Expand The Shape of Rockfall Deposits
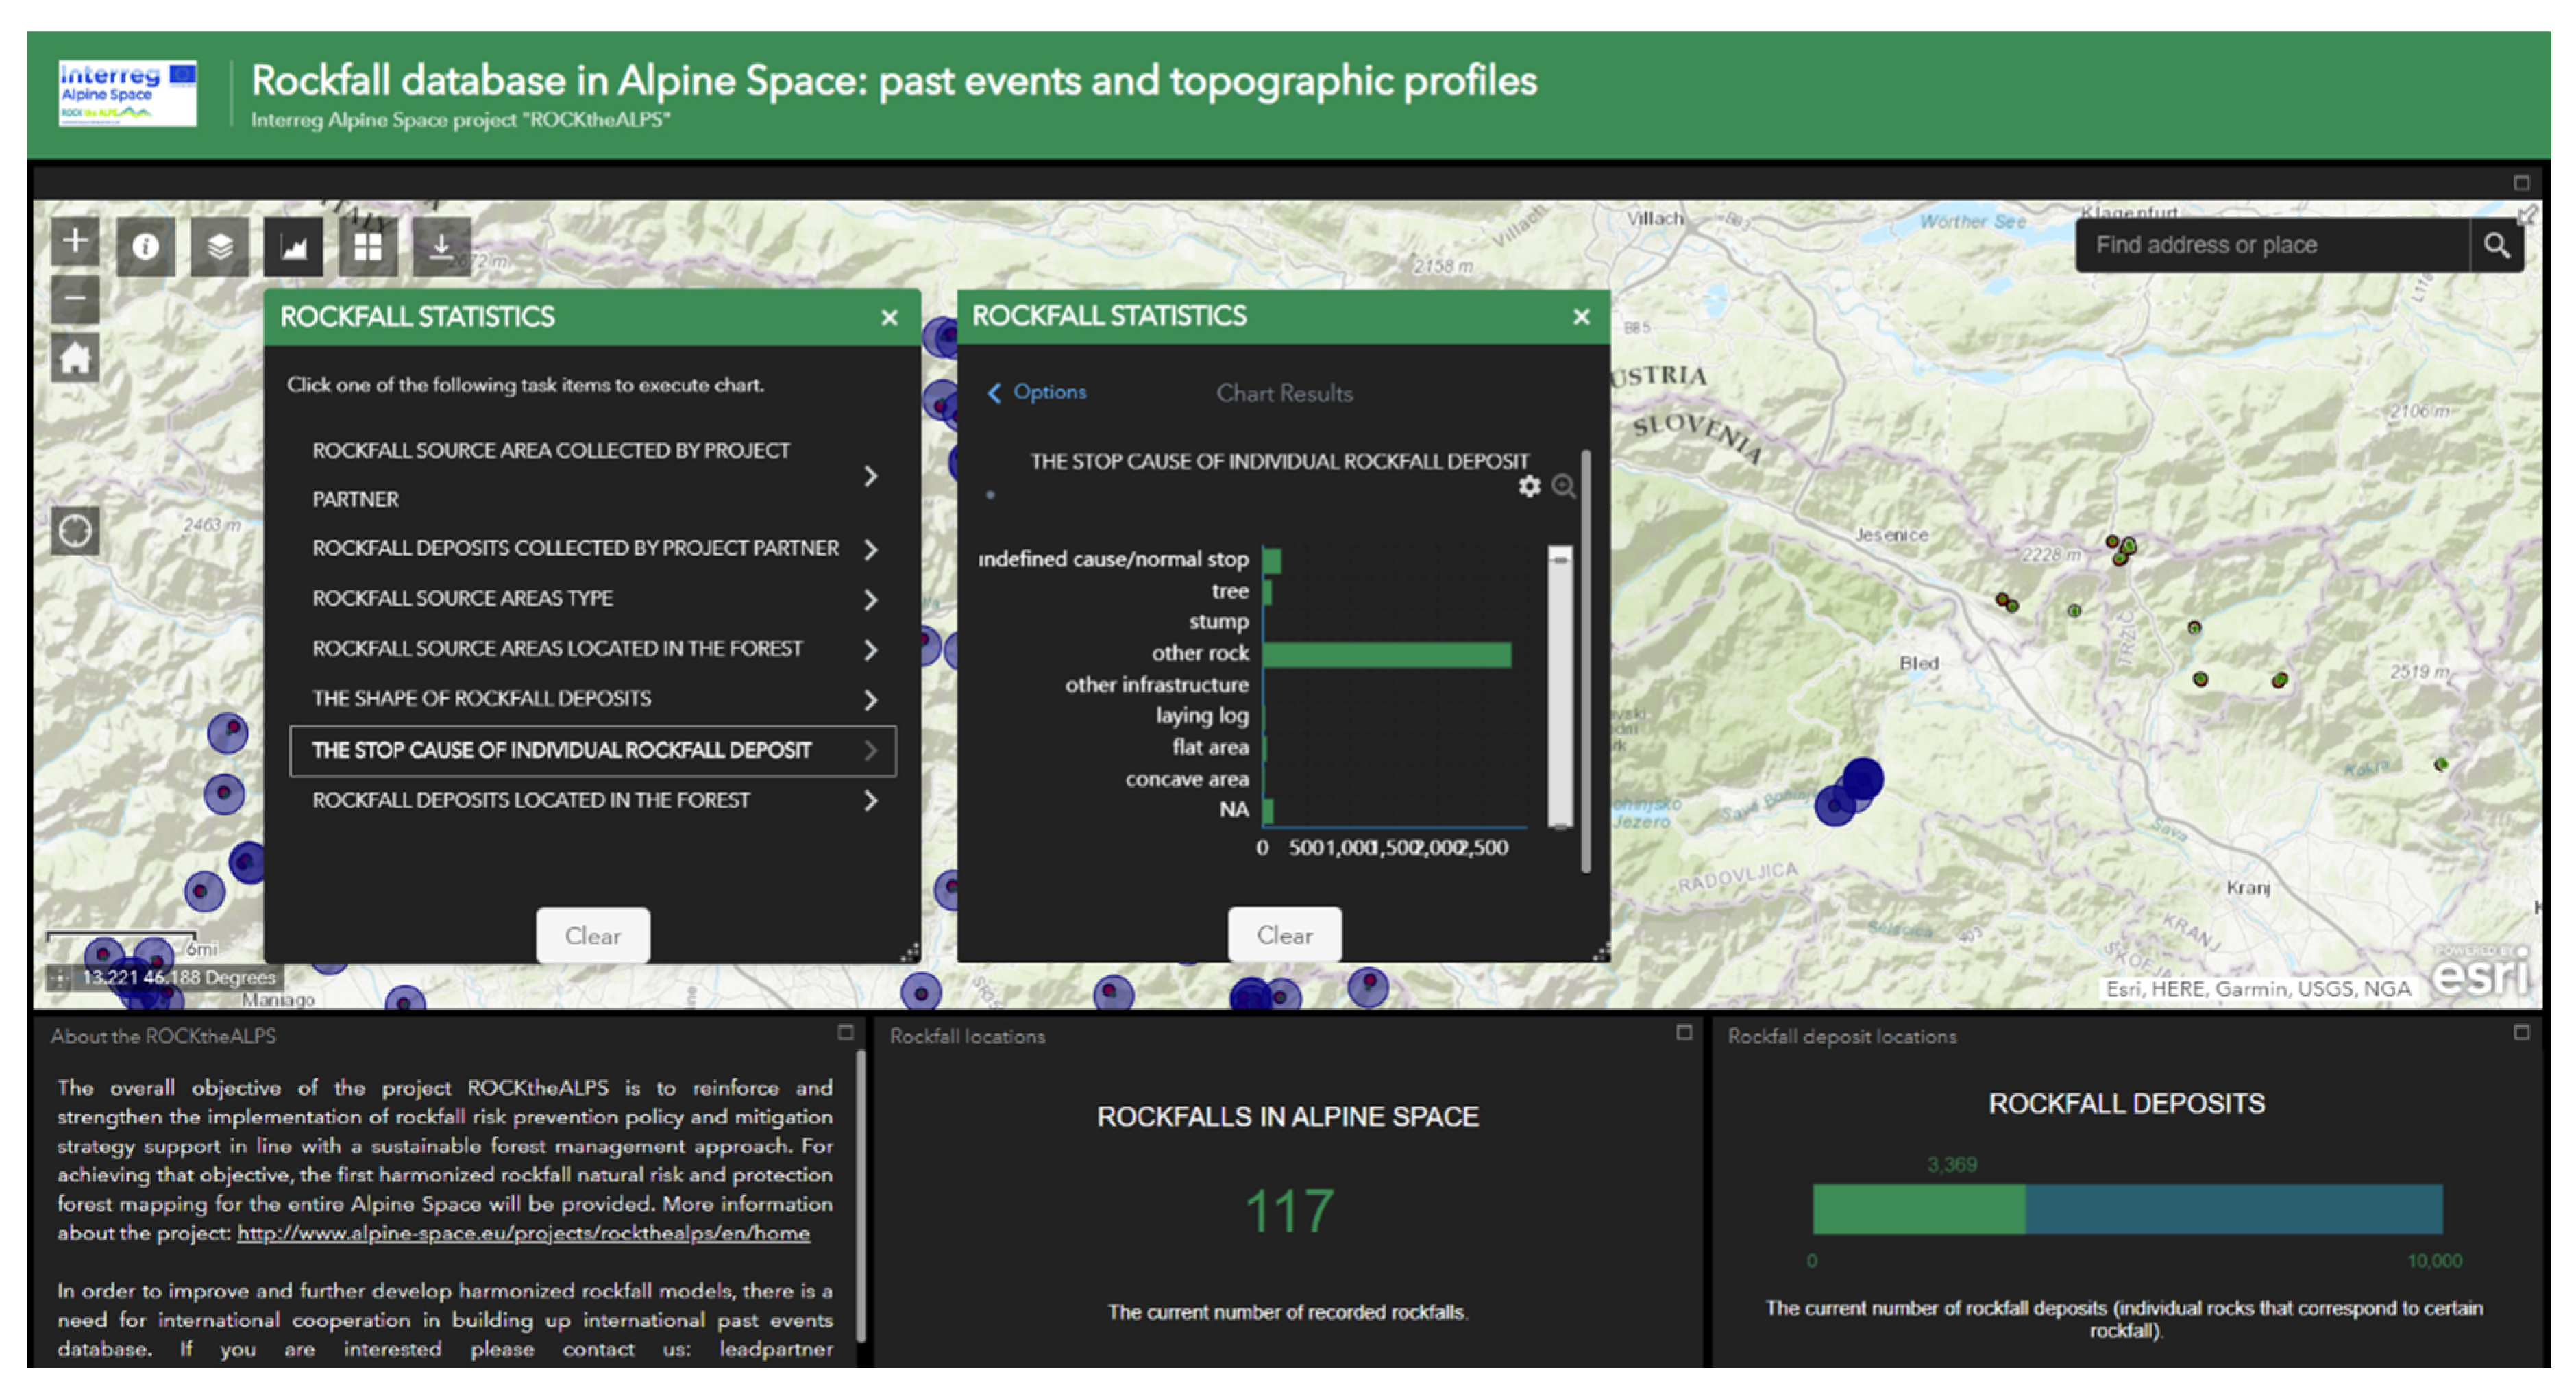This screenshot has width=2576, height=1398. (592, 699)
